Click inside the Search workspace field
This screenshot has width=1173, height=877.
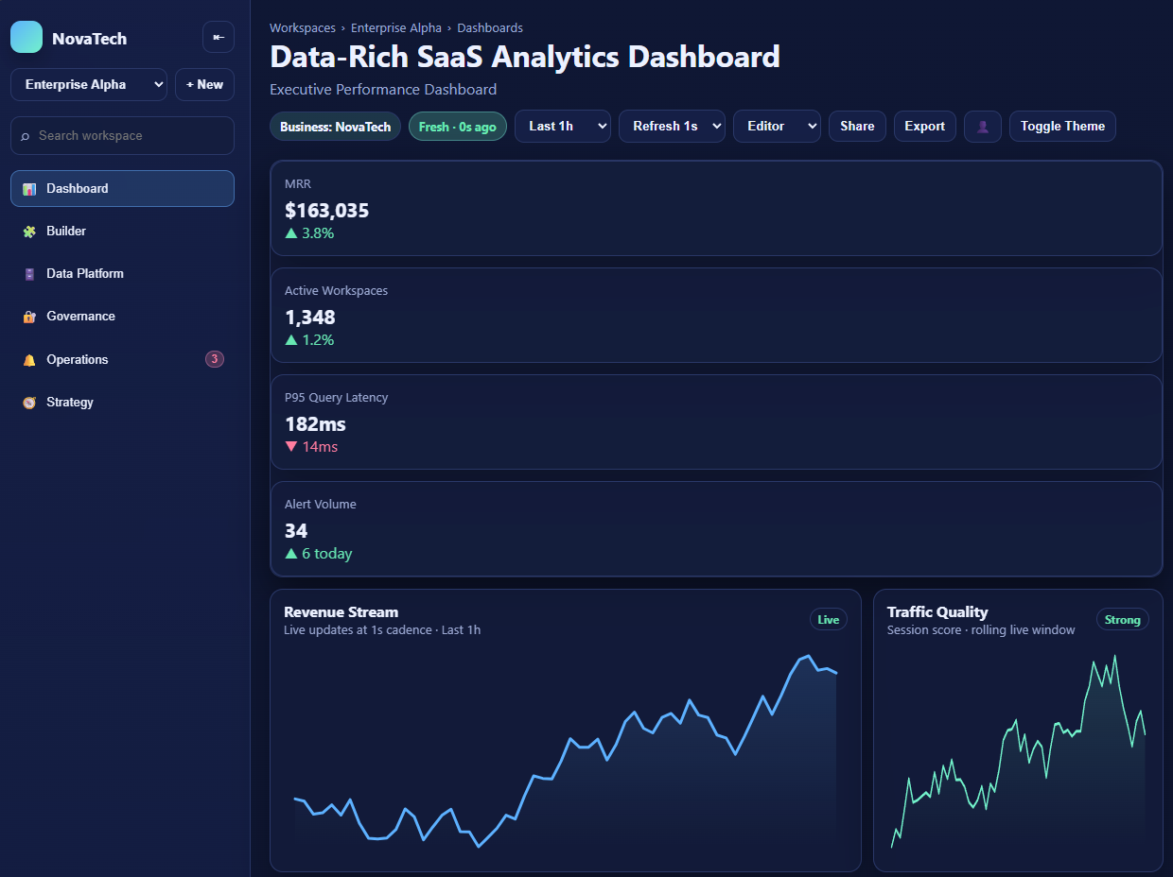point(122,135)
